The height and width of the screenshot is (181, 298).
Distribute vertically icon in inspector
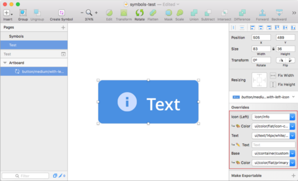click(x=242, y=28)
